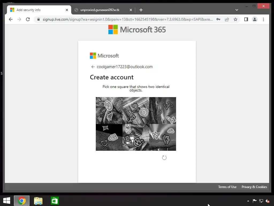Switch to the unproxied.gunawan092w.tk tab

pyautogui.click(x=103, y=10)
